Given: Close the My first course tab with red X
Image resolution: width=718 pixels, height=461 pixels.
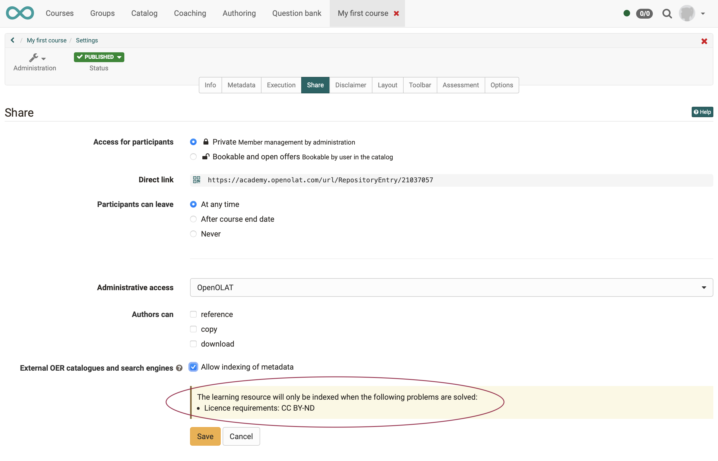Looking at the screenshot, I should 396,13.
